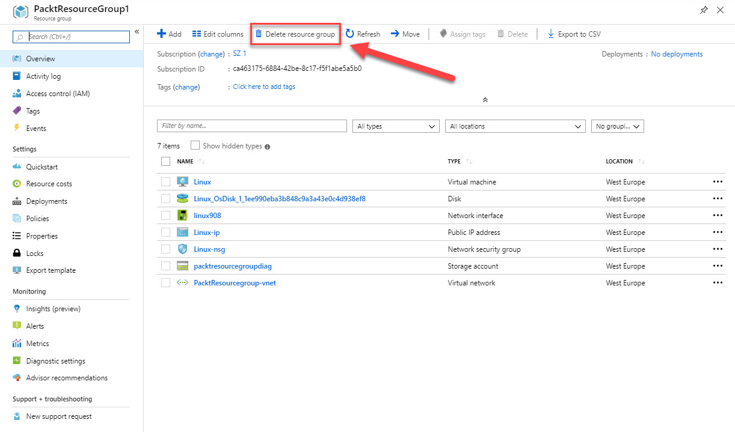
Task: Refresh the resource list
Action: pos(363,34)
